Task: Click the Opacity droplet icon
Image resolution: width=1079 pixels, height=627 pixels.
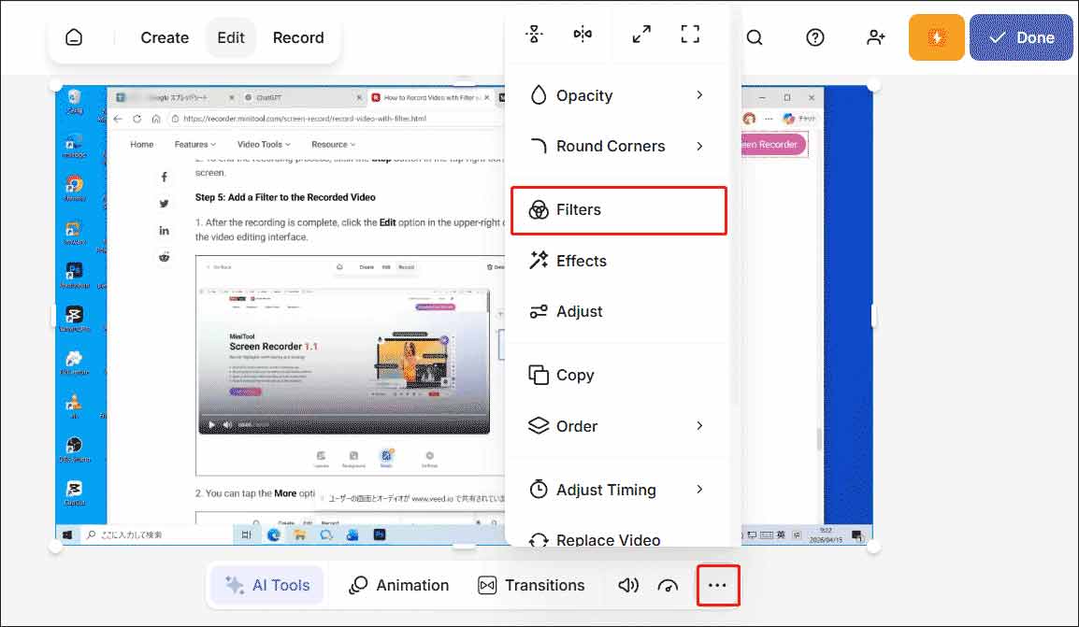Action: click(539, 95)
